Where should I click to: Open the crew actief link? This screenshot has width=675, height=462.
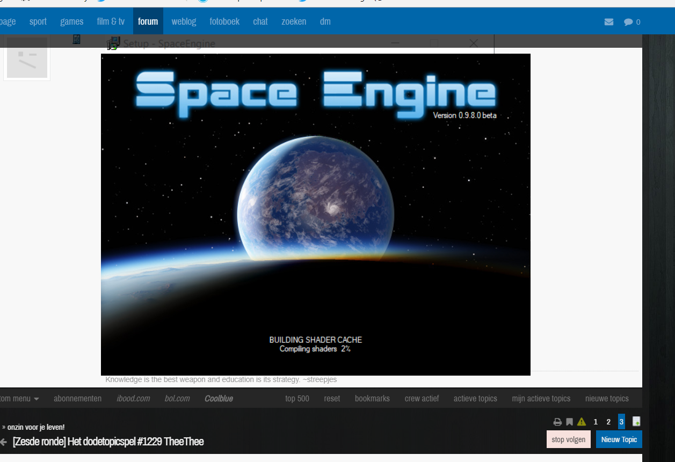click(x=422, y=399)
